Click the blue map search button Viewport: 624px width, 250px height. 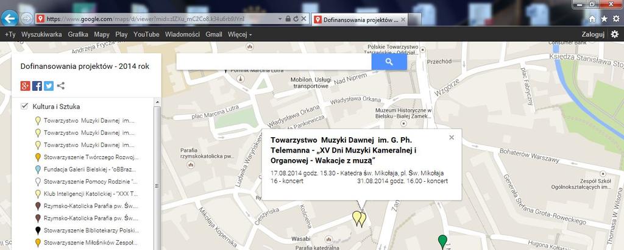click(x=389, y=62)
